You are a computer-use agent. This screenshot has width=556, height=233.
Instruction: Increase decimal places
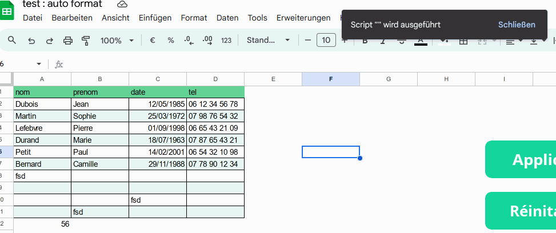[207, 41]
